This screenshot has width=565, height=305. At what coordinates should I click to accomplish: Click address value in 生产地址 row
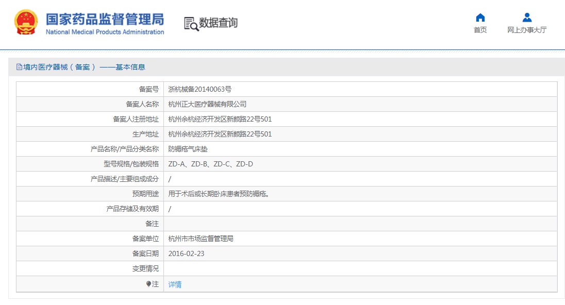coord(220,134)
